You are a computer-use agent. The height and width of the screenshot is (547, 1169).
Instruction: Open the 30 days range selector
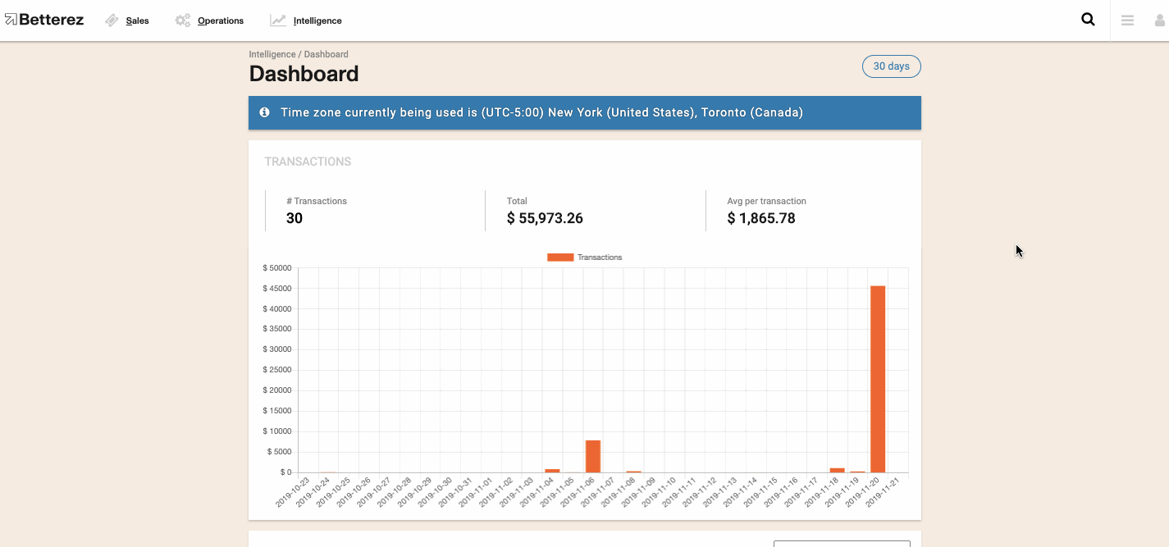tap(891, 66)
